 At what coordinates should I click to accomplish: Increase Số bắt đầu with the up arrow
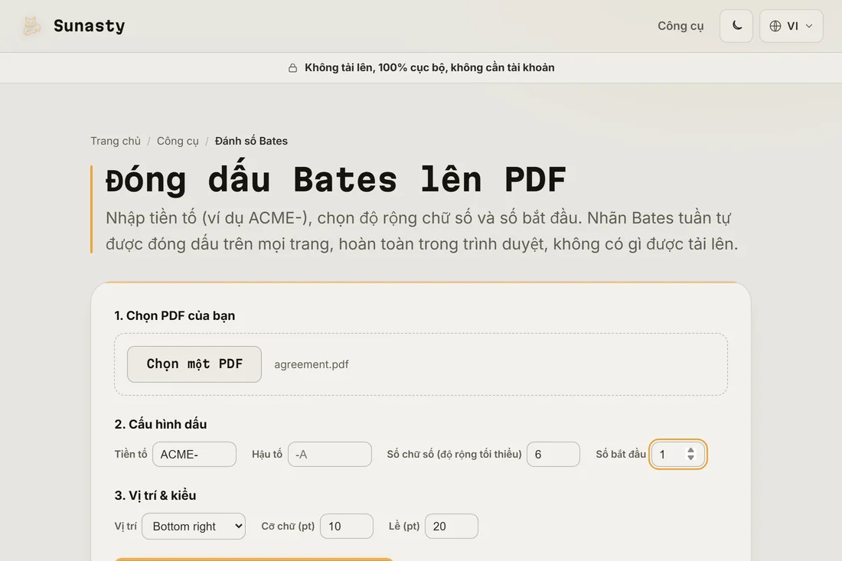click(691, 450)
